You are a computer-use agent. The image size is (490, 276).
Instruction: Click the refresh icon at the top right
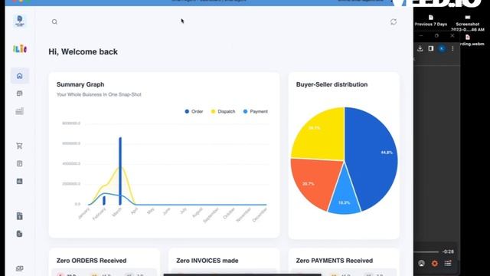394,21
